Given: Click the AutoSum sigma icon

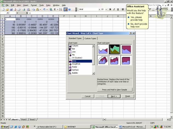Looking at the screenshot, I should coord(55,10).
